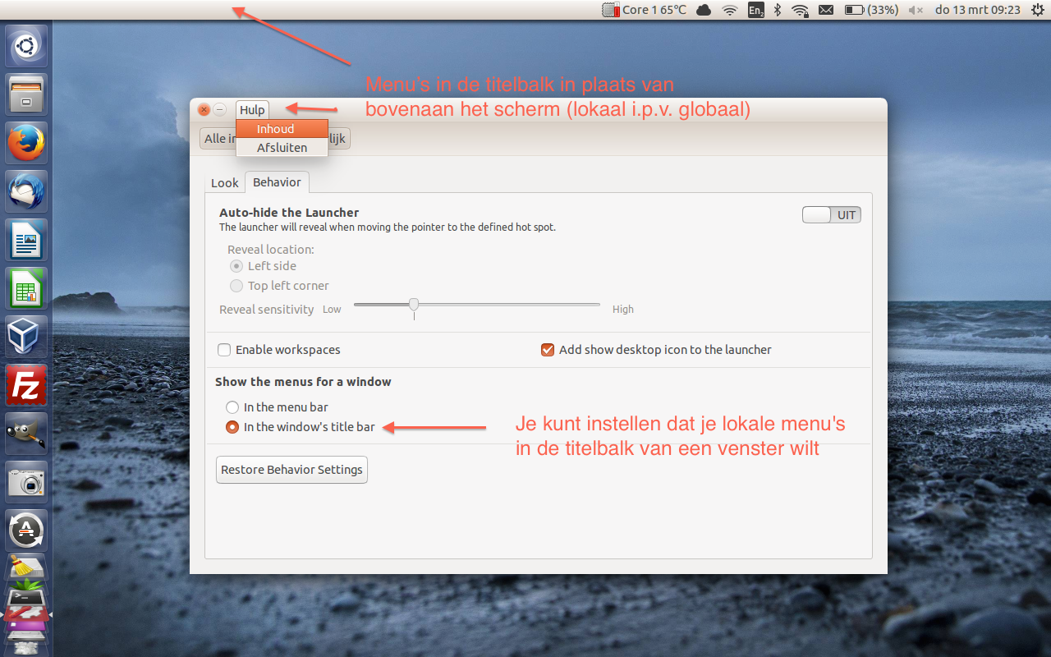Select the In the menu bar option

pos(232,407)
